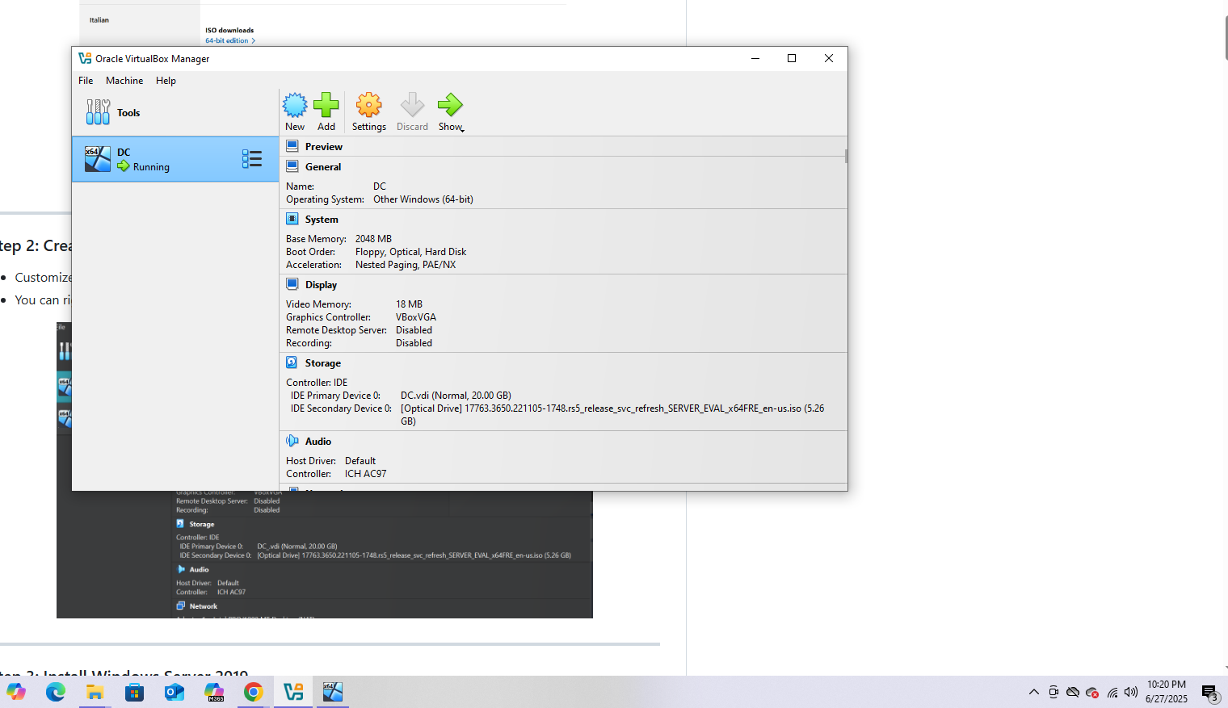Open the Help menu
The image size is (1228, 708).
166,81
